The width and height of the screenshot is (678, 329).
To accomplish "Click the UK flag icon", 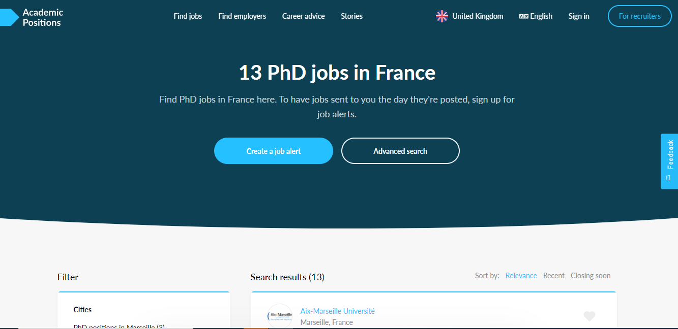I will (x=441, y=16).
